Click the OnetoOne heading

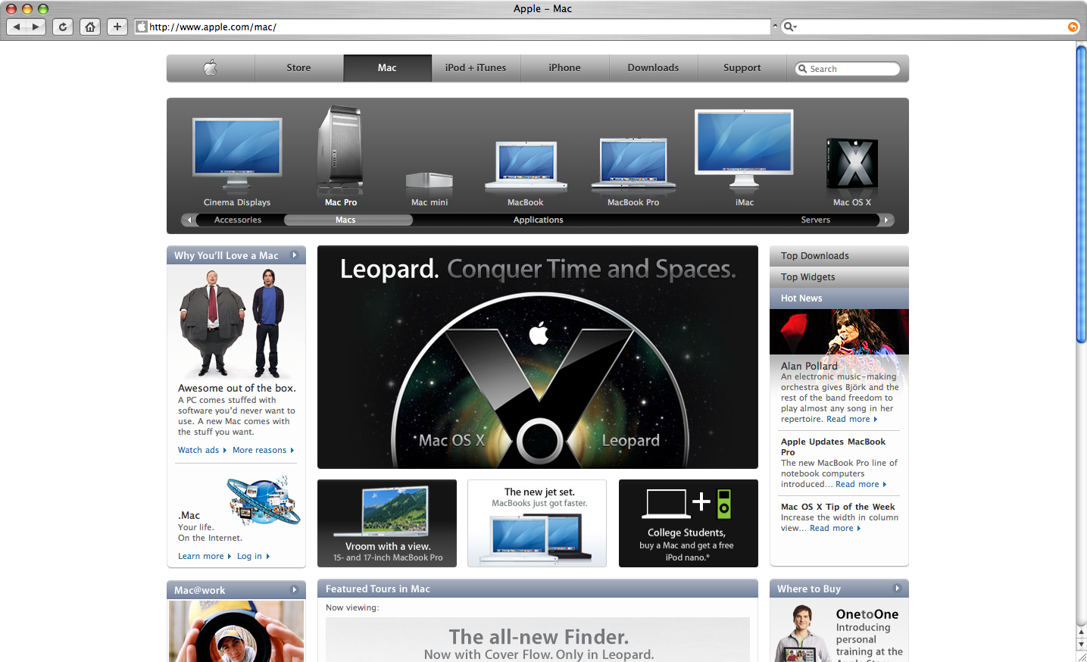[867, 614]
